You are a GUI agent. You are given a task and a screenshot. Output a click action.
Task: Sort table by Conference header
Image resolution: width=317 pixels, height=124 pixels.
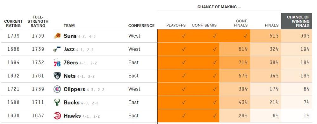[141, 26]
